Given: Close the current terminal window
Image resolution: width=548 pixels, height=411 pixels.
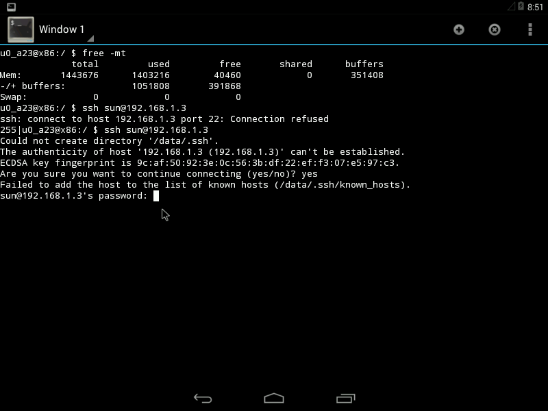Looking at the screenshot, I should (496, 29).
